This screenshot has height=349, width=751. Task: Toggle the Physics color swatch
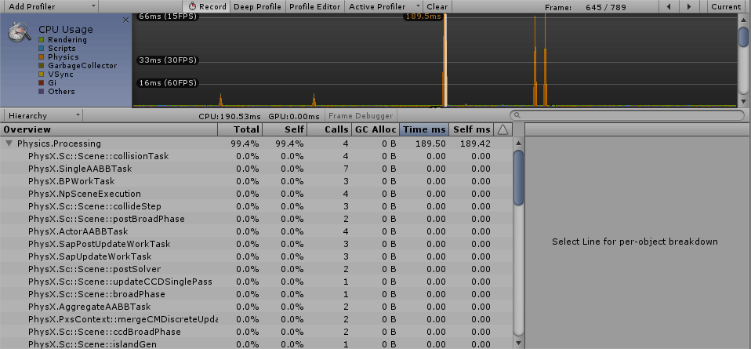coord(42,57)
